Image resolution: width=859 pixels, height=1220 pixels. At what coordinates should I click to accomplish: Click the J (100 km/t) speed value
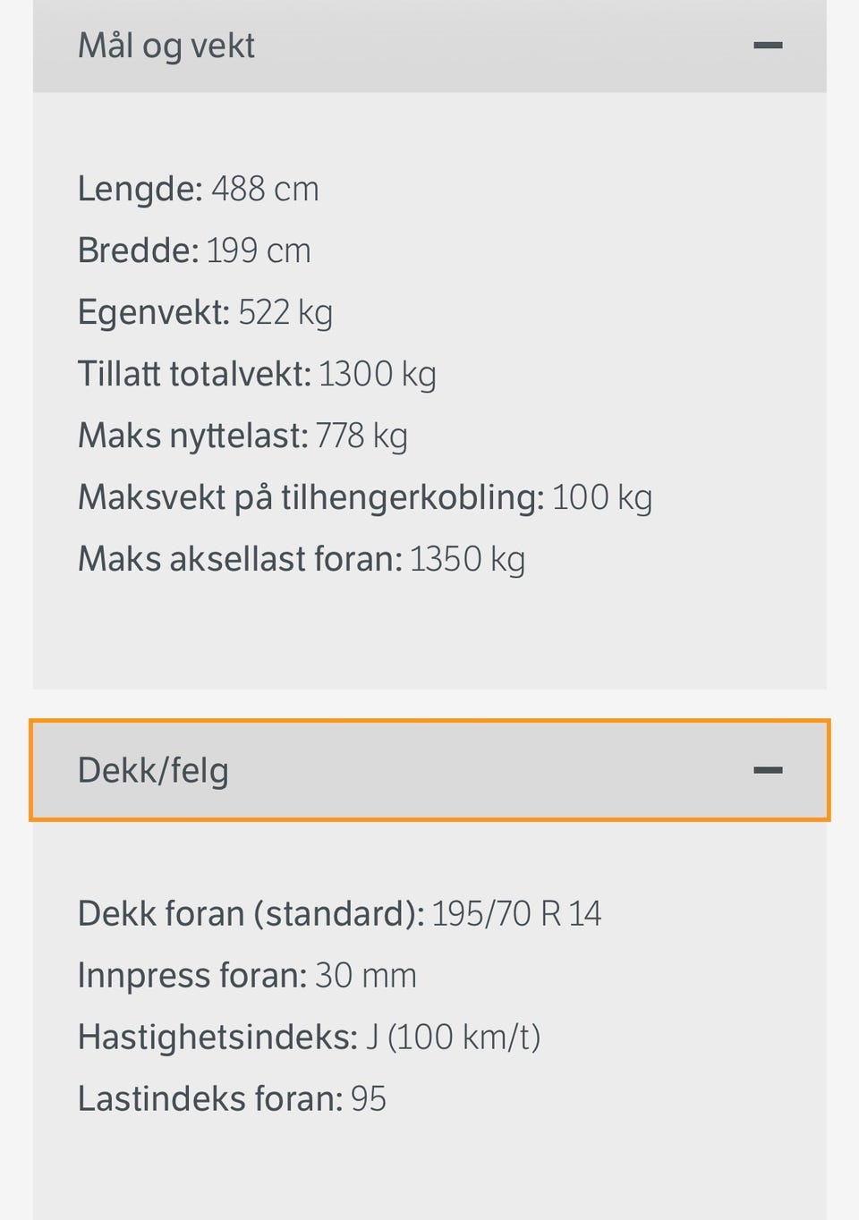pos(453,1037)
